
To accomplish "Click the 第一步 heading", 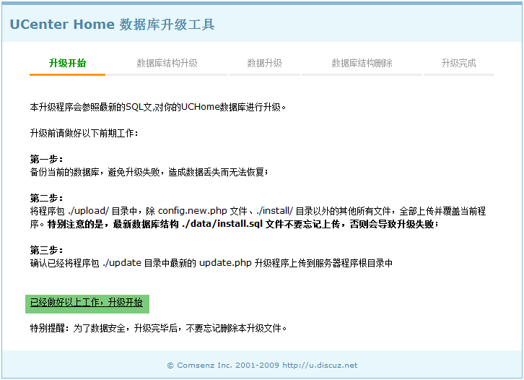I will tap(46, 159).
